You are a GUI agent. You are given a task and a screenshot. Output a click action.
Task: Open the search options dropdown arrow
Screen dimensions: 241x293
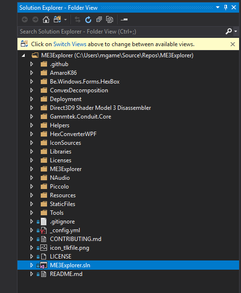click(x=236, y=31)
